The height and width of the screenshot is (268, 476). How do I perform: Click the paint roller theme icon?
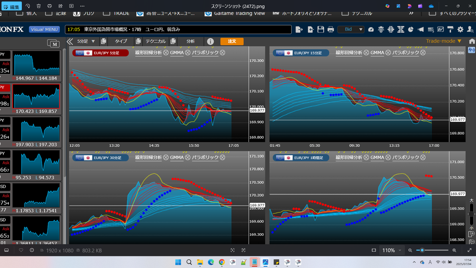tap(450, 29)
